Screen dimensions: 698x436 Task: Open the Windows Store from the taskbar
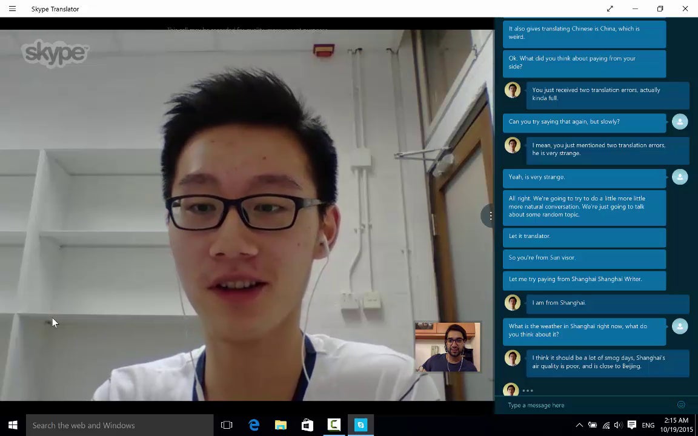pos(307,425)
